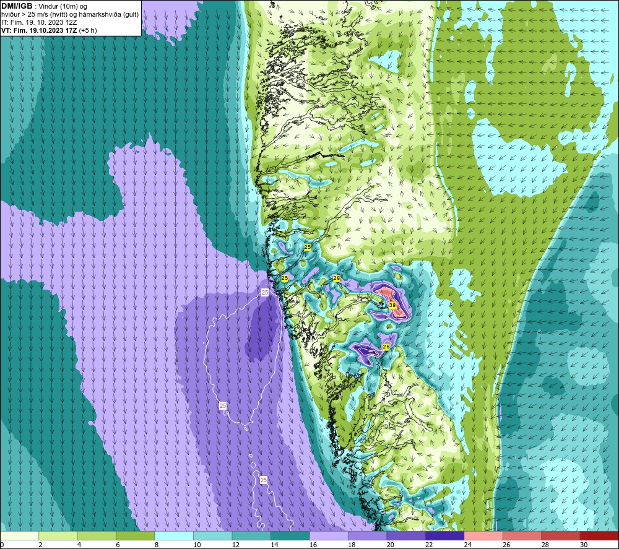
Task: Click the legend number 0
Action: tap(2, 545)
